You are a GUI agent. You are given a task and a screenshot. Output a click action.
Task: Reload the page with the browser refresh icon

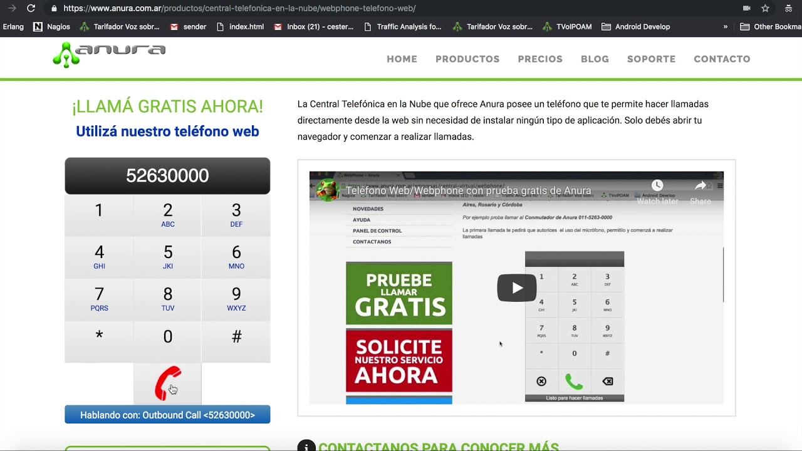point(31,8)
